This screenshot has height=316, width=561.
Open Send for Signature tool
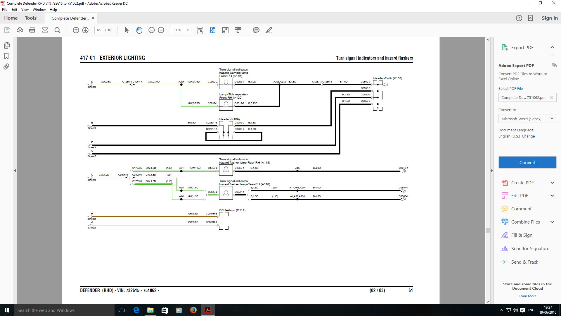pyautogui.click(x=525, y=249)
